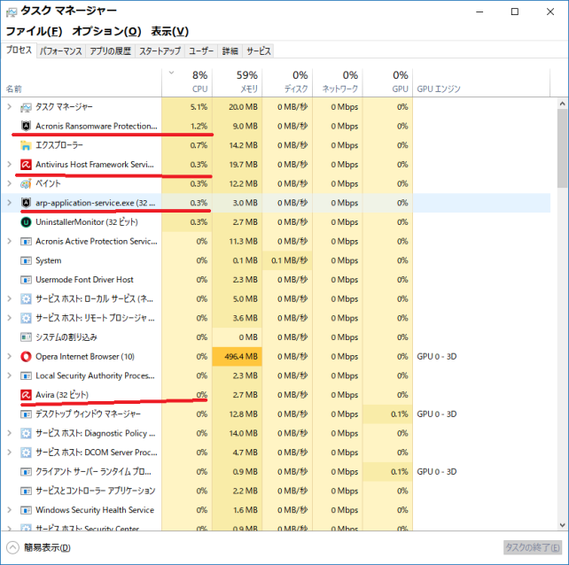Click the Local Security Authority Process icon

(x=26, y=375)
